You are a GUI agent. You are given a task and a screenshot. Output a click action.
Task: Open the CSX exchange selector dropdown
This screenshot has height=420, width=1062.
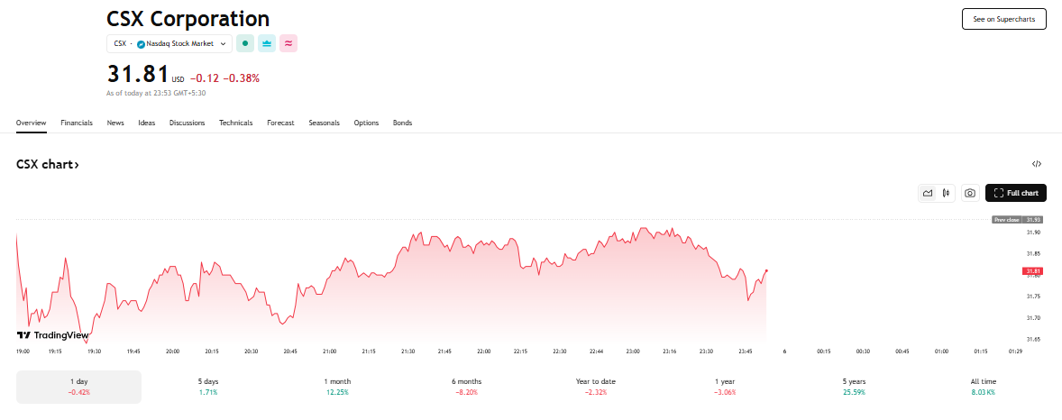(169, 43)
